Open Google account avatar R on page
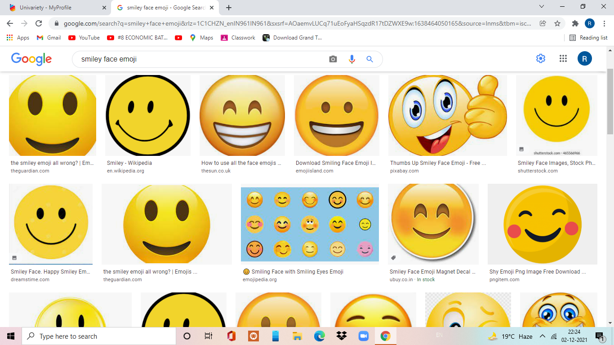The width and height of the screenshot is (614, 345). tap(585, 58)
